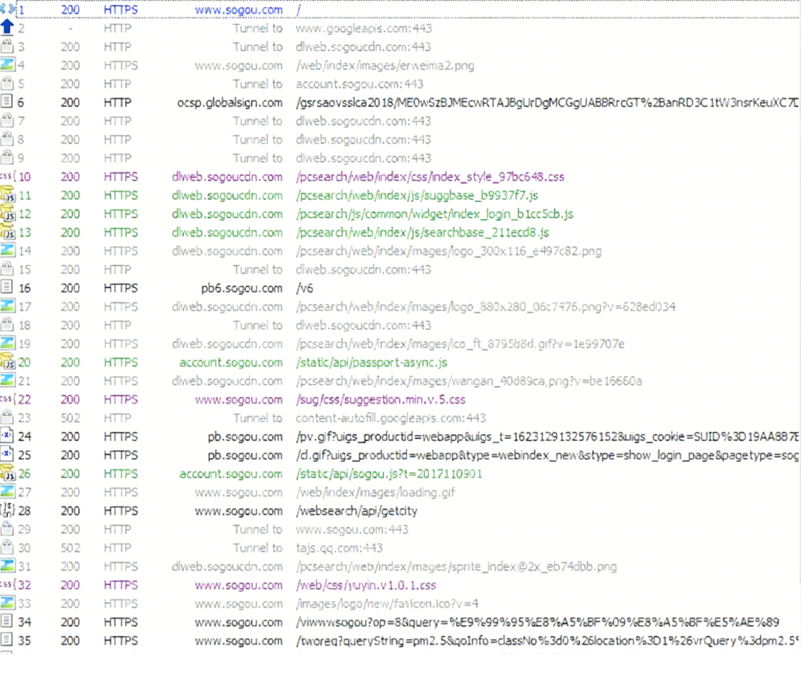This screenshot has height=685, width=801.
Task: Click the document icon of viwwwsogou session 34
Action: pos(7,621)
